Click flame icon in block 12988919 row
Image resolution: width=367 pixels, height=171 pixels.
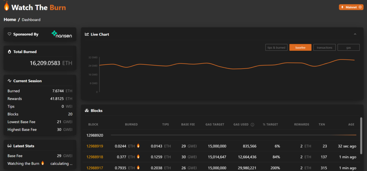138,146
